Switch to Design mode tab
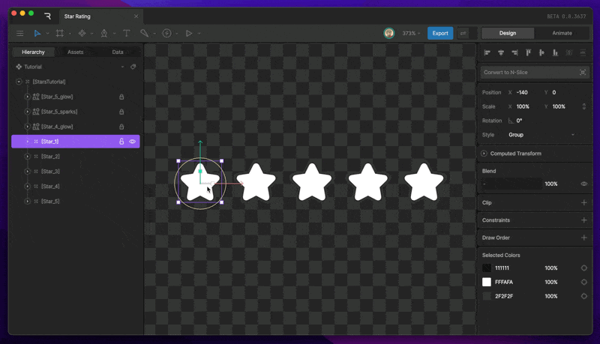The image size is (600, 344). tap(508, 33)
